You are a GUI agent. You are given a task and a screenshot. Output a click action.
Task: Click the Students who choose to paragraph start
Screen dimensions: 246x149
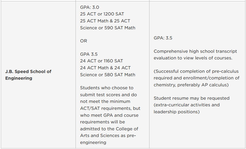click(107, 88)
